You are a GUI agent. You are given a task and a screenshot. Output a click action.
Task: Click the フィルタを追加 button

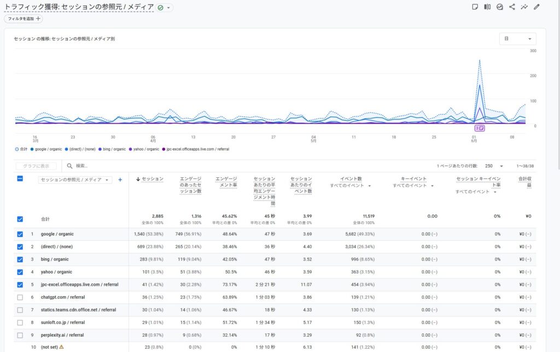click(x=24, y=19)
